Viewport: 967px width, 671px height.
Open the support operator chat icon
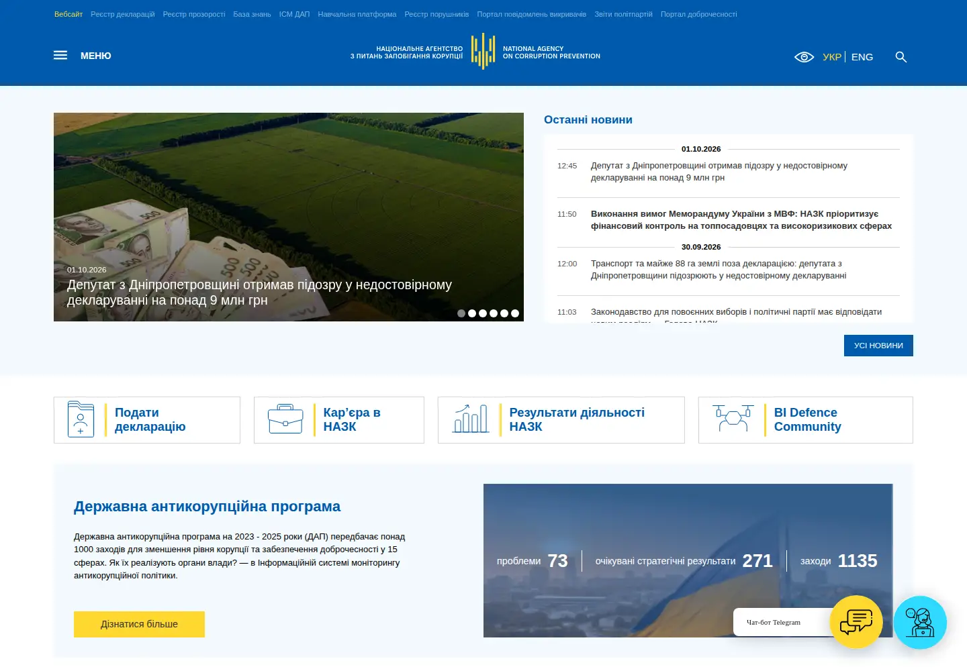pos(920,623)
